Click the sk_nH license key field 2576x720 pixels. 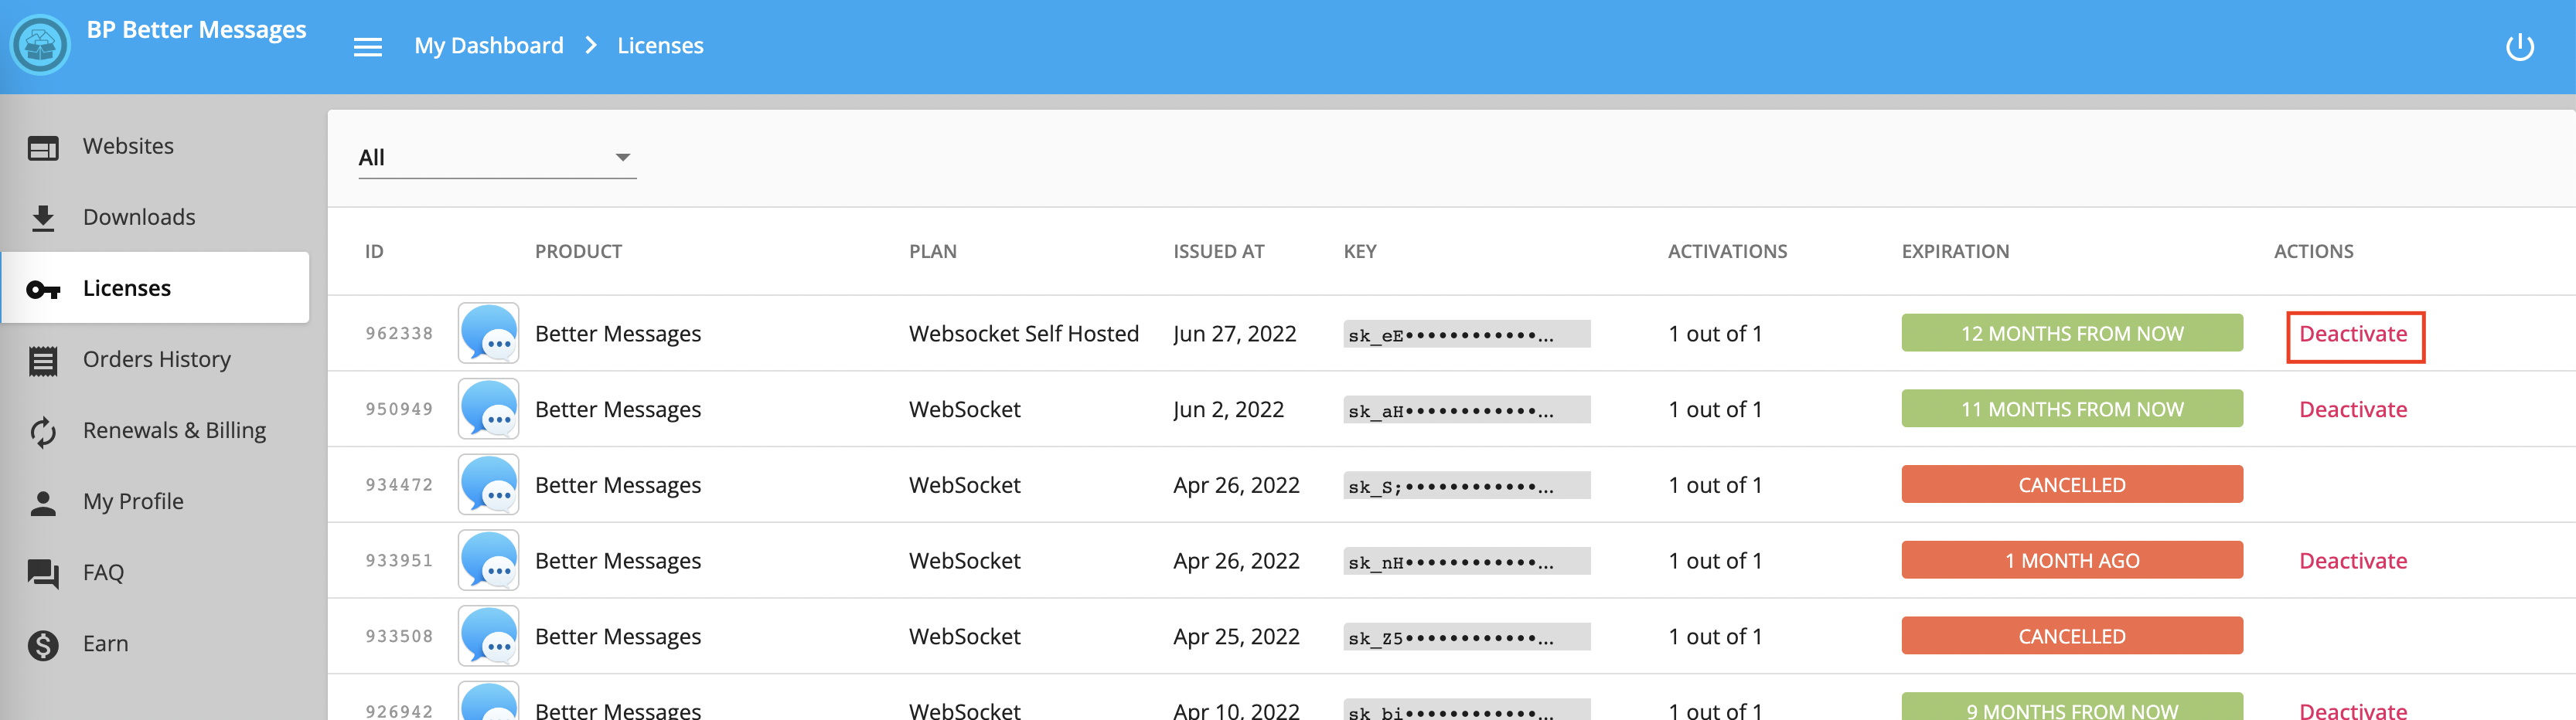[x=1466, y=562]
